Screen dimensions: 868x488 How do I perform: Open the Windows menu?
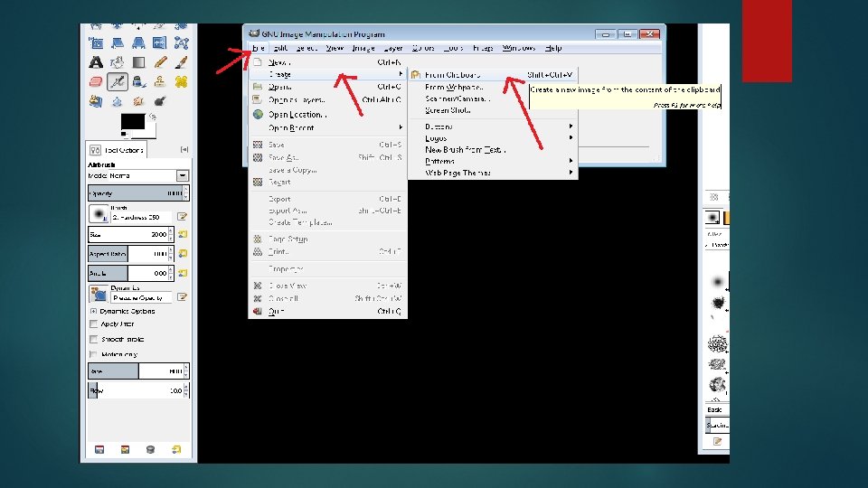[519, 48]
